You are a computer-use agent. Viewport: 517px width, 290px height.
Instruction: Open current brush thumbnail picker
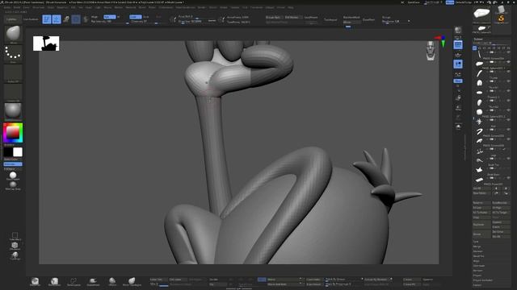(13, 35)
